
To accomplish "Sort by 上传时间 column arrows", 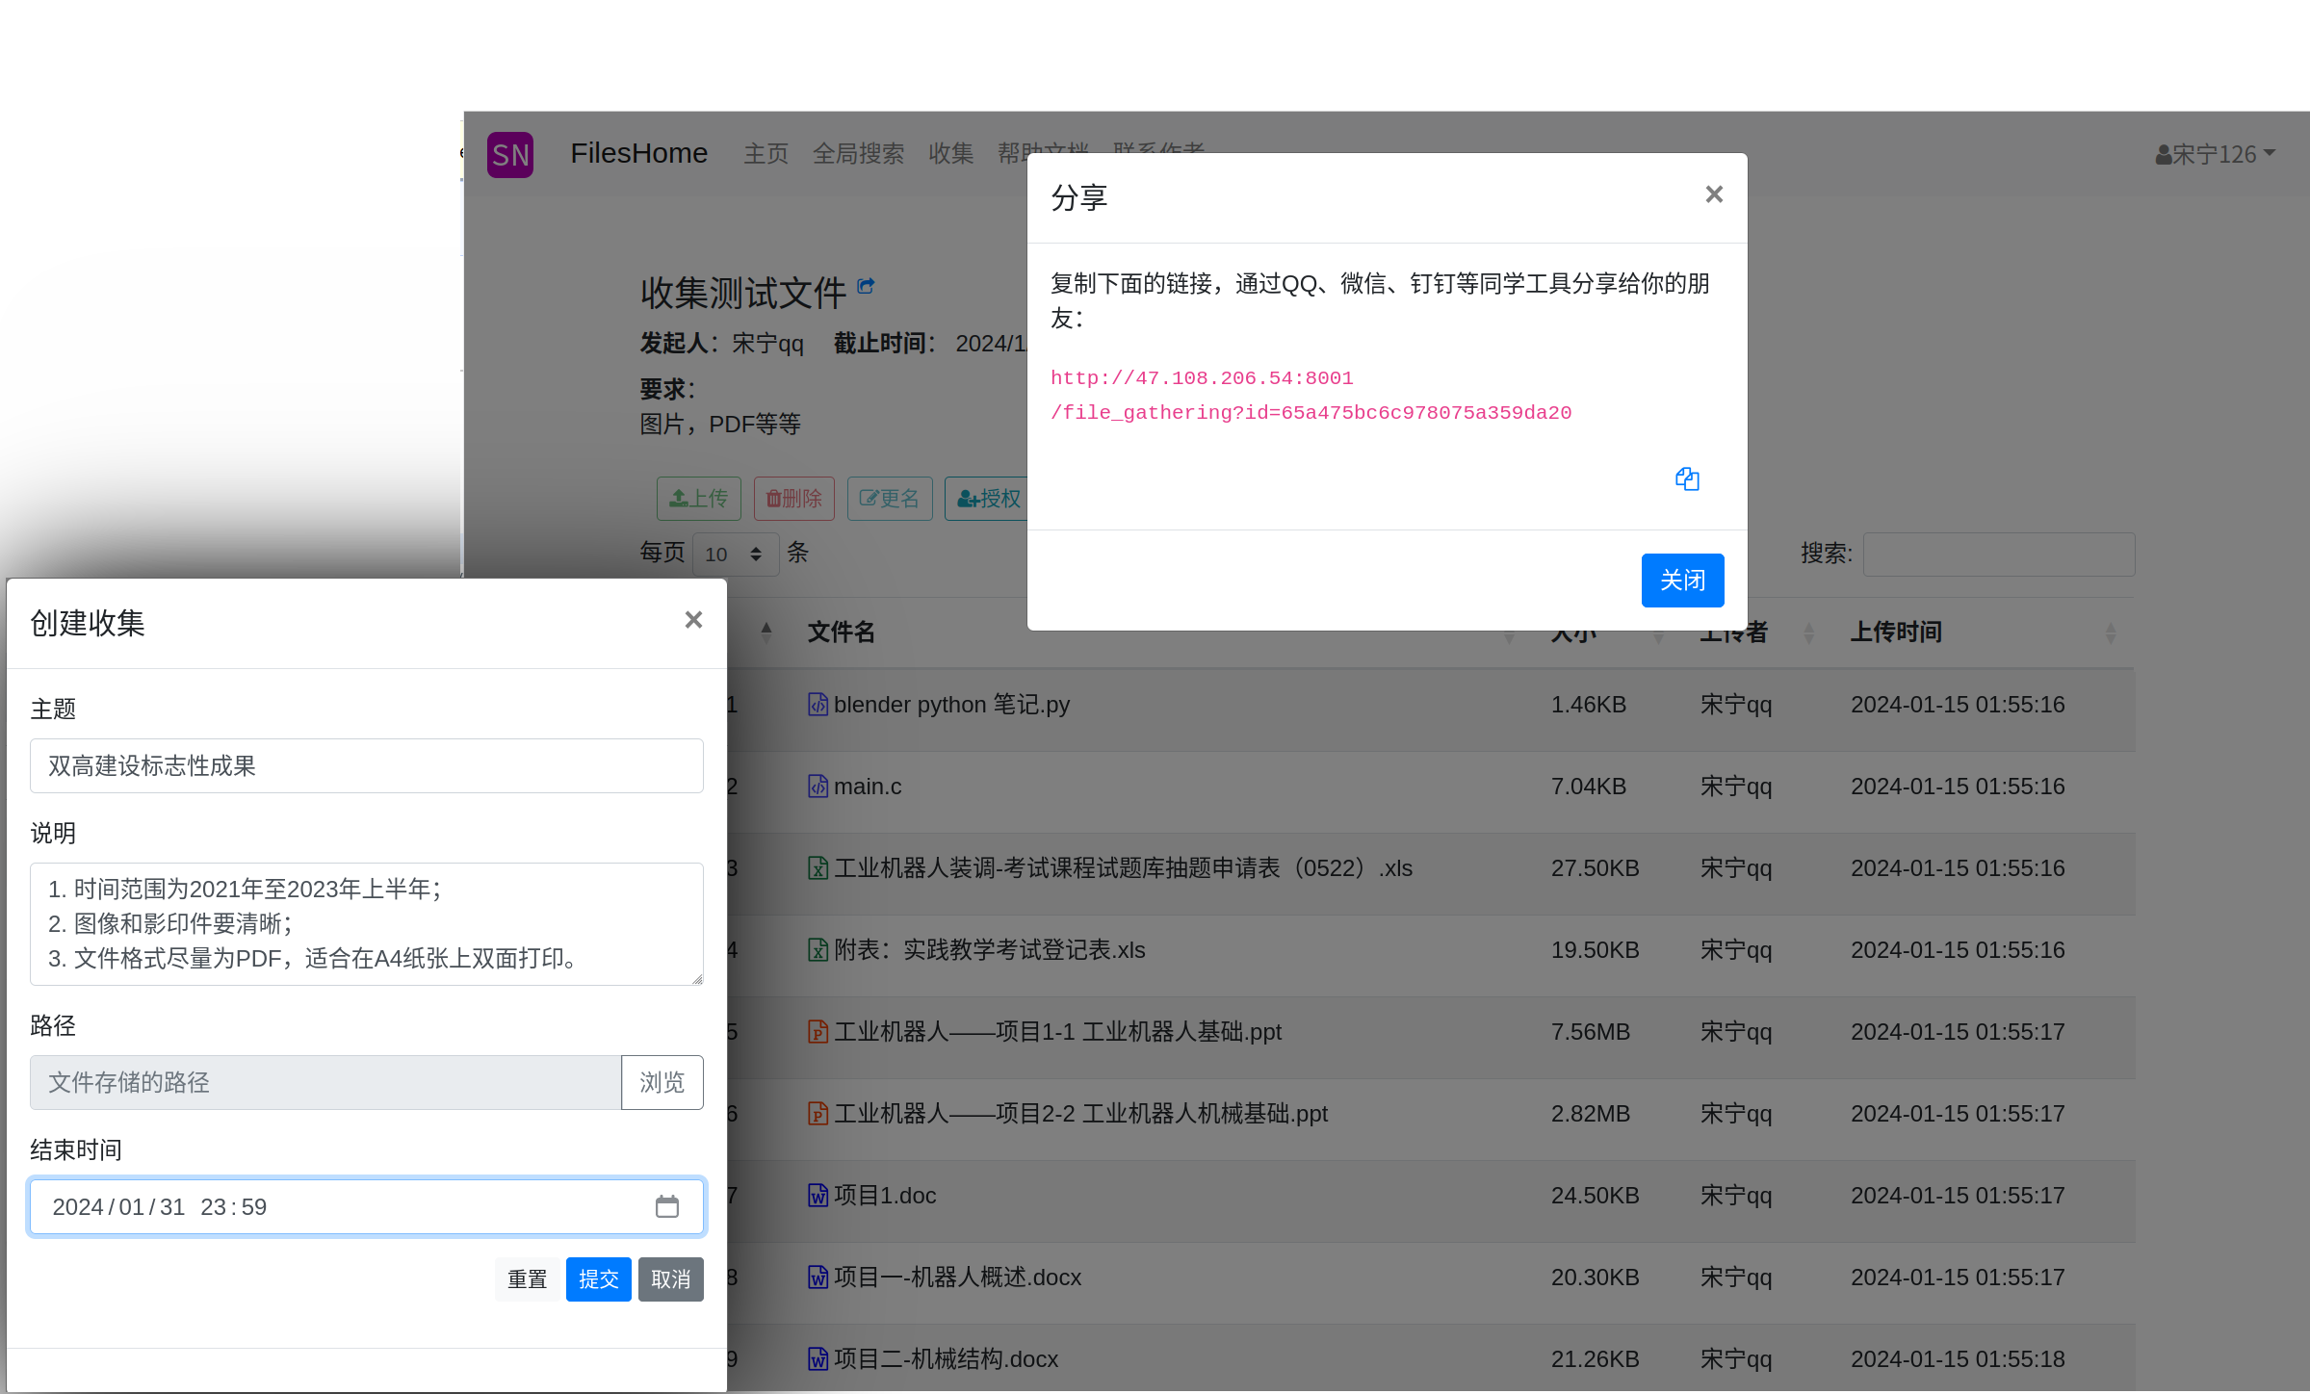I will 2110,632.
